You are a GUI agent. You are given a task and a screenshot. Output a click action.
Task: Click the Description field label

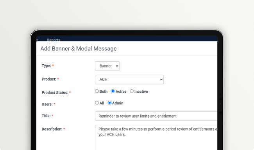52,129
